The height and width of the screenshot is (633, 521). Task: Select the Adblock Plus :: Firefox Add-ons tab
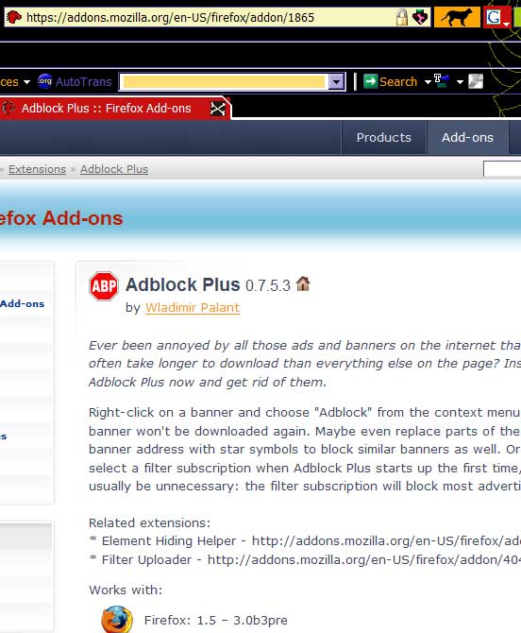point(107,109)
